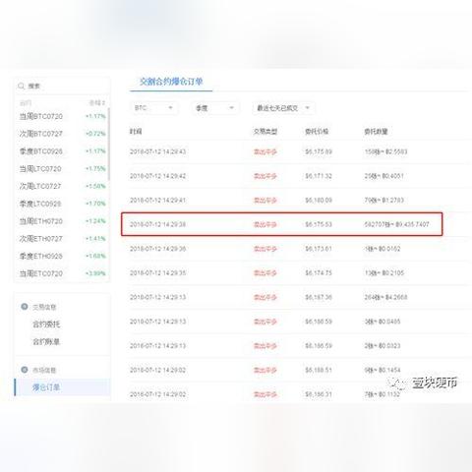Screen dimensions: 472x472
Task: Select contract 次周BTC0727
Action: pyautogui.click(x=41, y=134)
